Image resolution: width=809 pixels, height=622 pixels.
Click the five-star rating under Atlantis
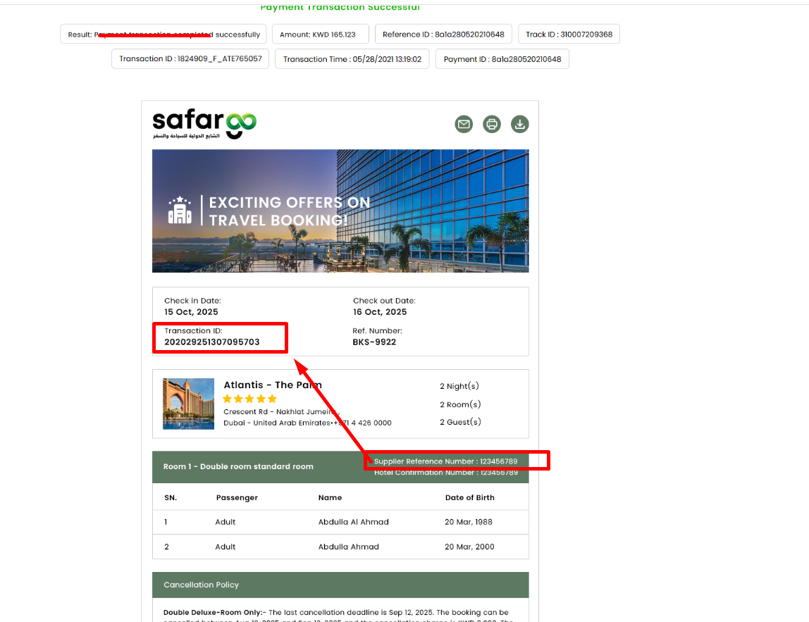249,399
